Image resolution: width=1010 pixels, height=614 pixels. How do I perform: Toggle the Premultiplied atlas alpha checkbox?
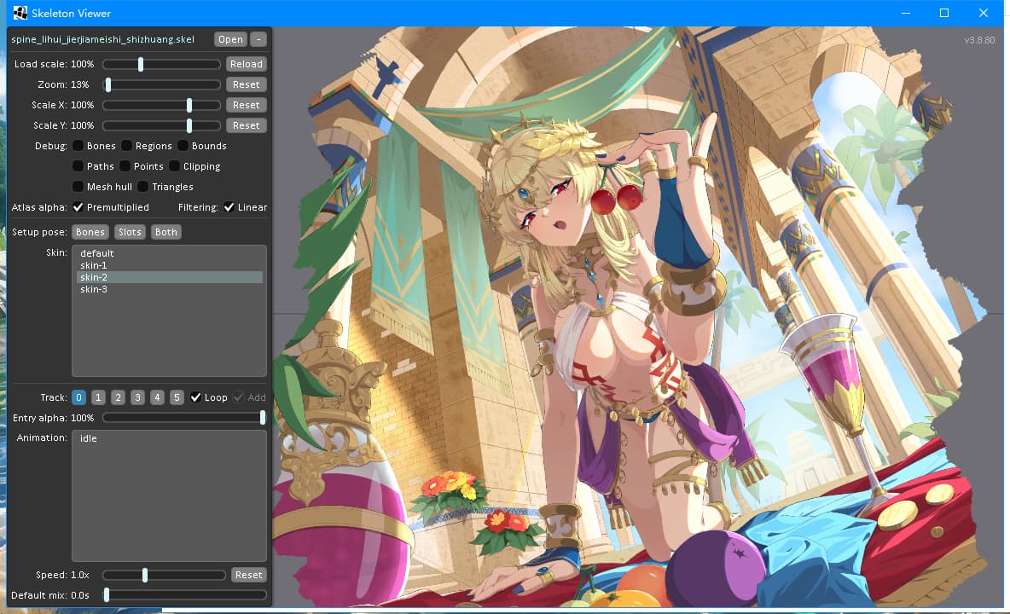click(x=78, y=206)
